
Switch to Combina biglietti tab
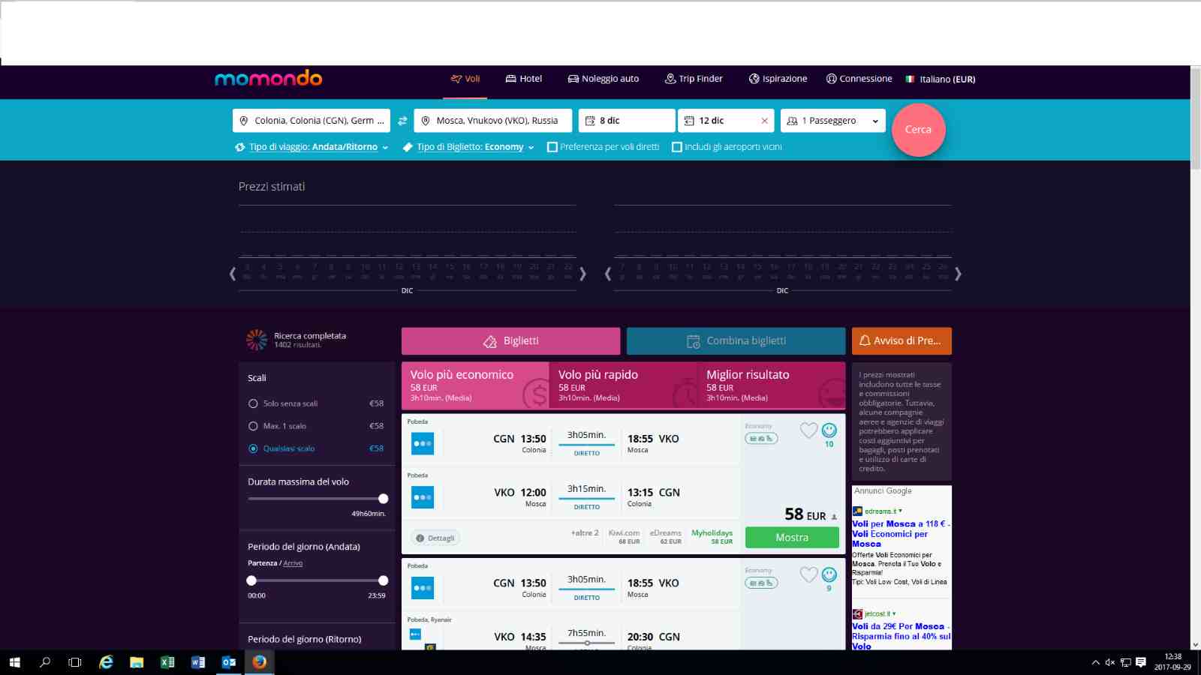(736, 340)
